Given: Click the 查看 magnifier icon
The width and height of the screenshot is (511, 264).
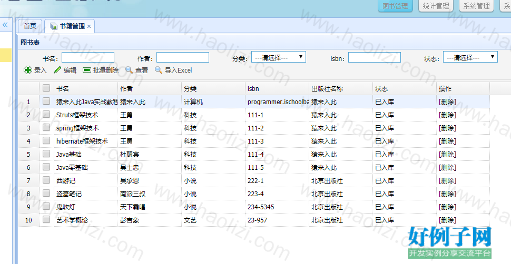Looking at the screenshot, I should click(x=129, y=70).
